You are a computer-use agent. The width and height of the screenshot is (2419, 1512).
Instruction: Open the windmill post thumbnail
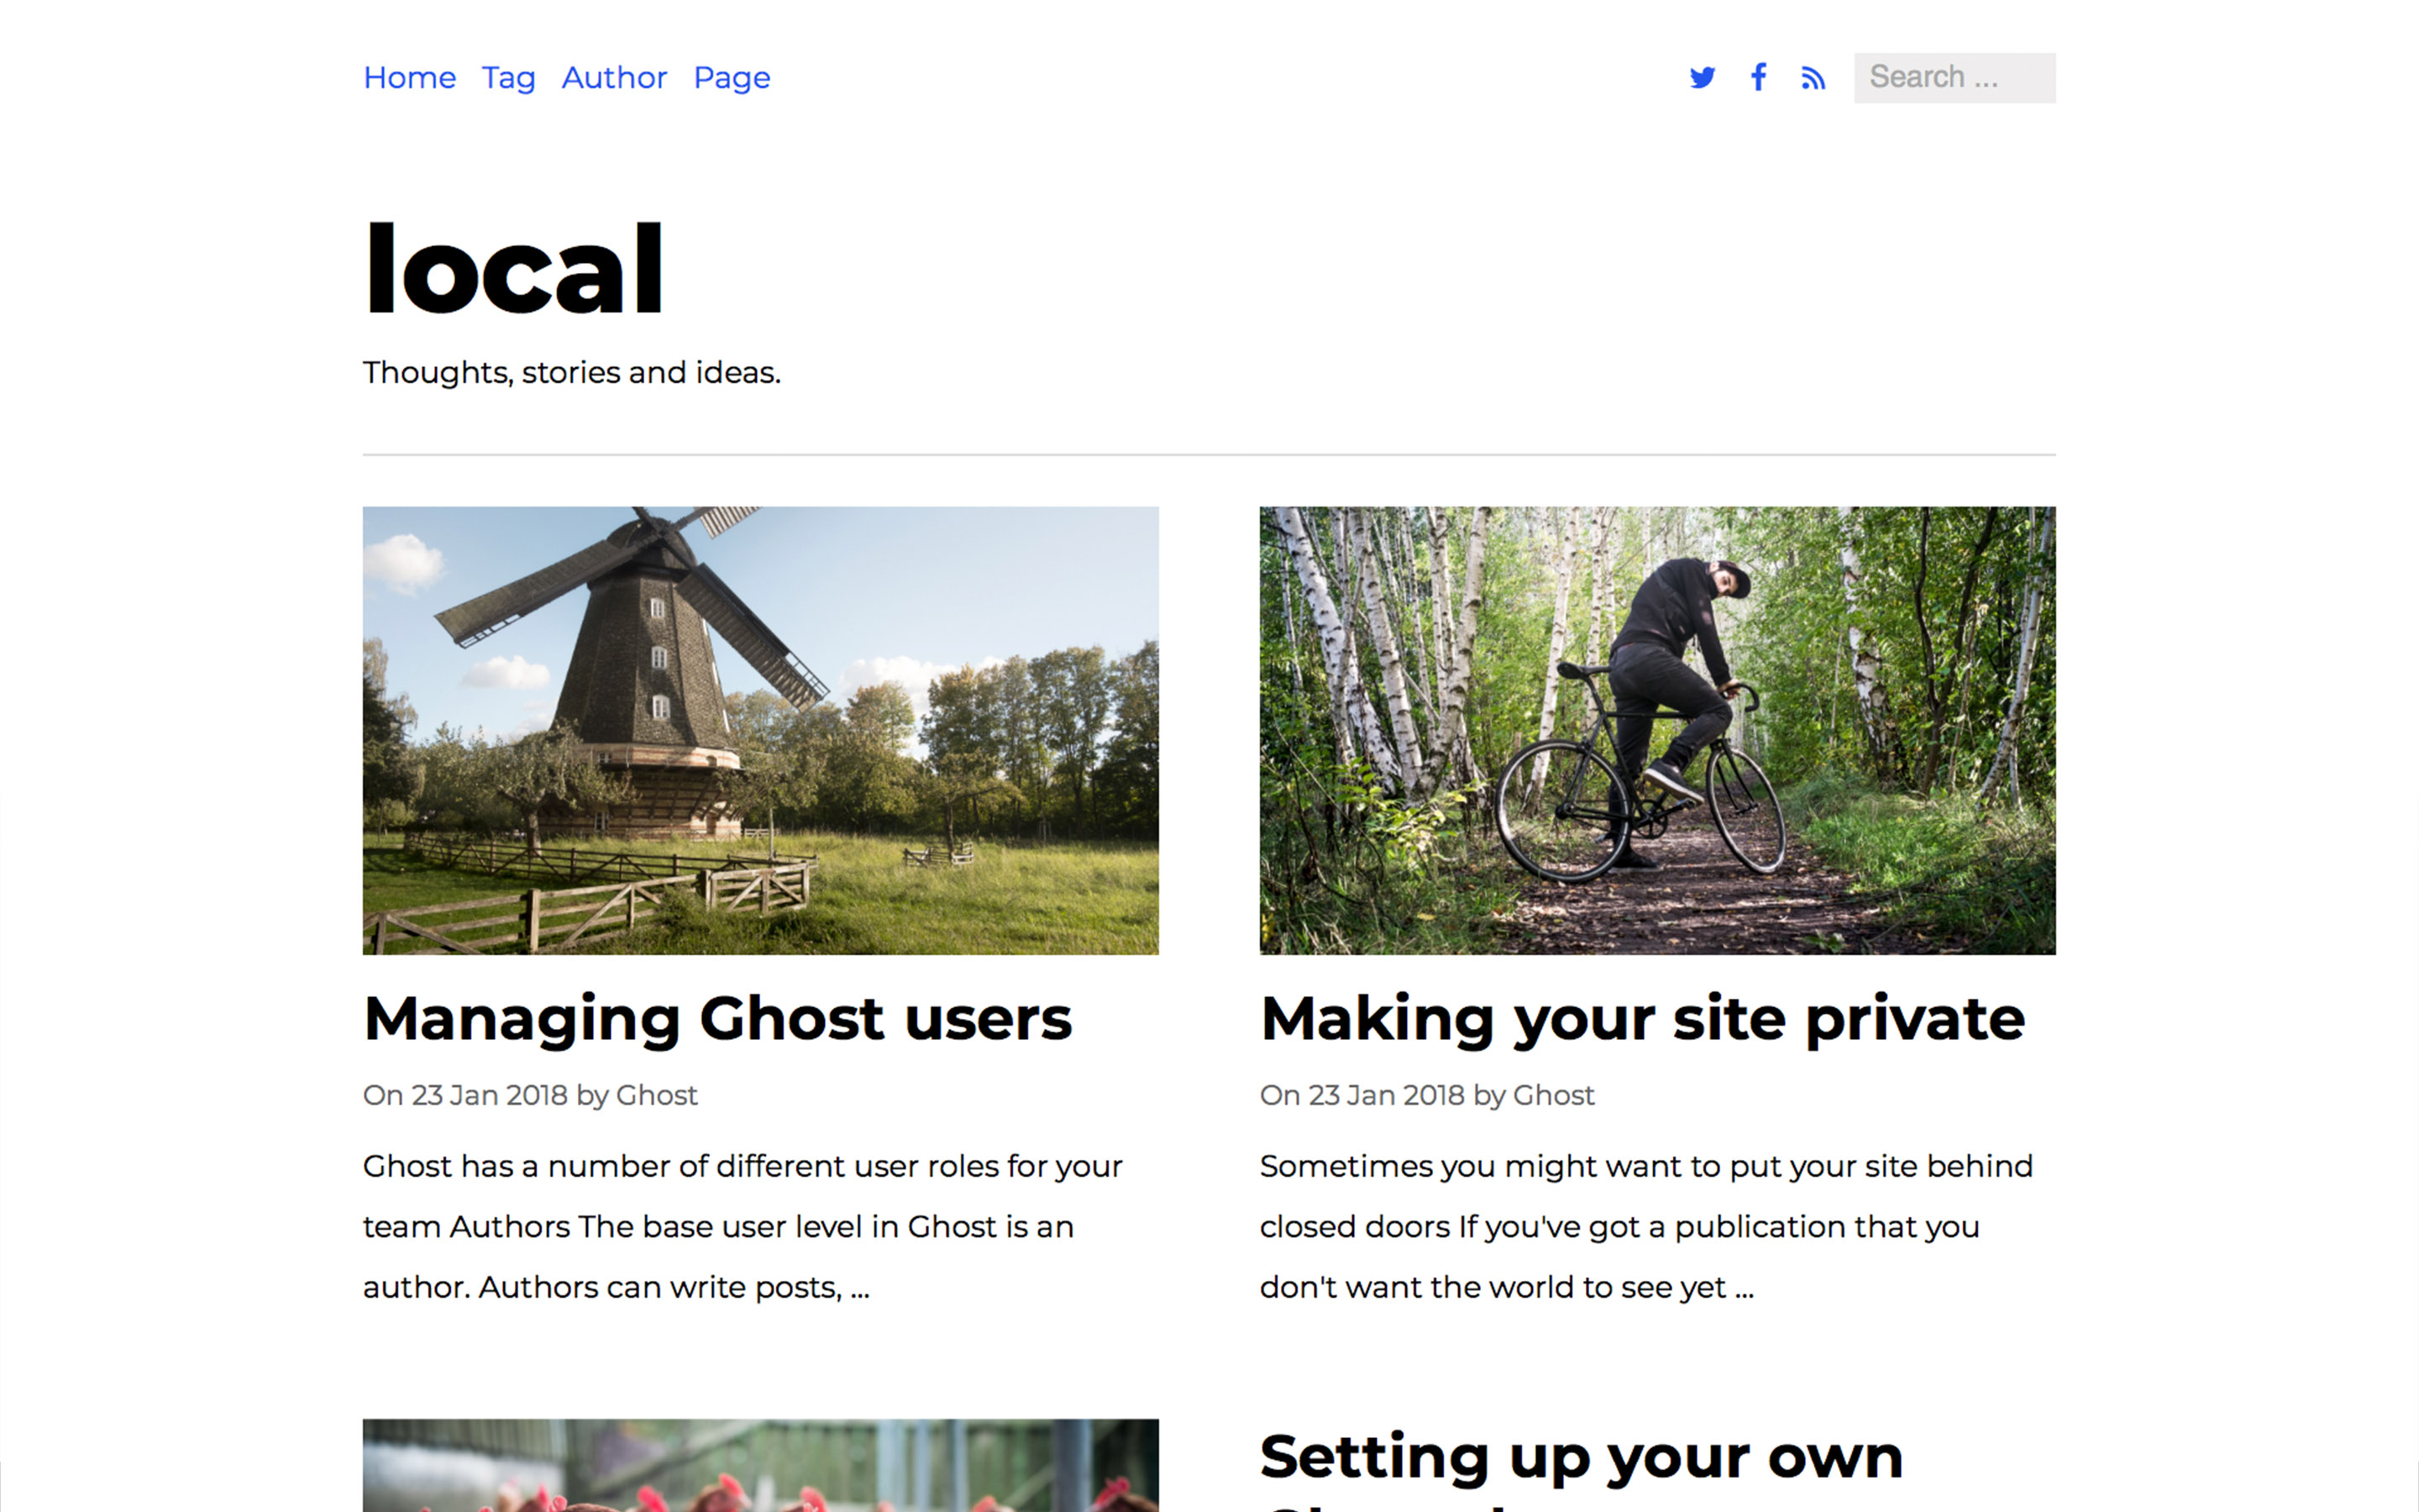(x=759, y=730)
